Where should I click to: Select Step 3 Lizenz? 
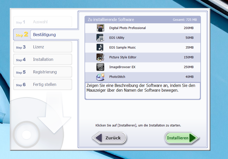[43, 47]
